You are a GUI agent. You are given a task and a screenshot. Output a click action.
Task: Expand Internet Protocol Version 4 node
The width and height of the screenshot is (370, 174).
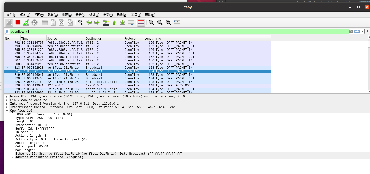(x=7, y=104)
